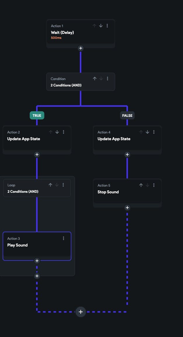This screenshot has width=183, height=337.
Task: Select the TRUE branch label
Action: click(37, 115)
